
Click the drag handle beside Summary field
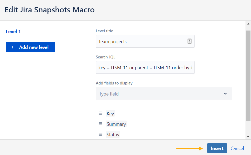click(x=101, y=124)
